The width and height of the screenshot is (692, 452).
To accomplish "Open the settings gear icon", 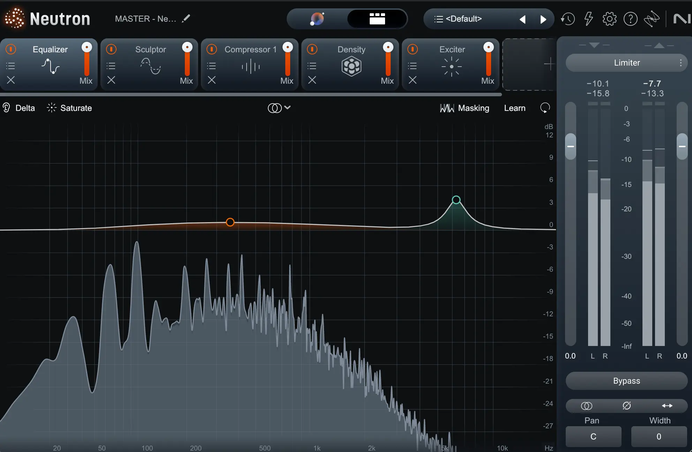I will coord(610,19).
